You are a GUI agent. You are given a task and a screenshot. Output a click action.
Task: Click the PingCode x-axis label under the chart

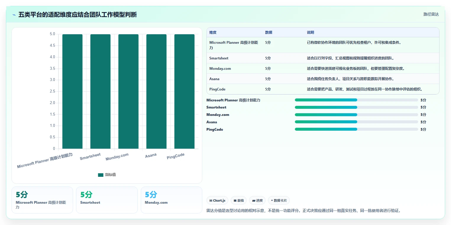176,156
